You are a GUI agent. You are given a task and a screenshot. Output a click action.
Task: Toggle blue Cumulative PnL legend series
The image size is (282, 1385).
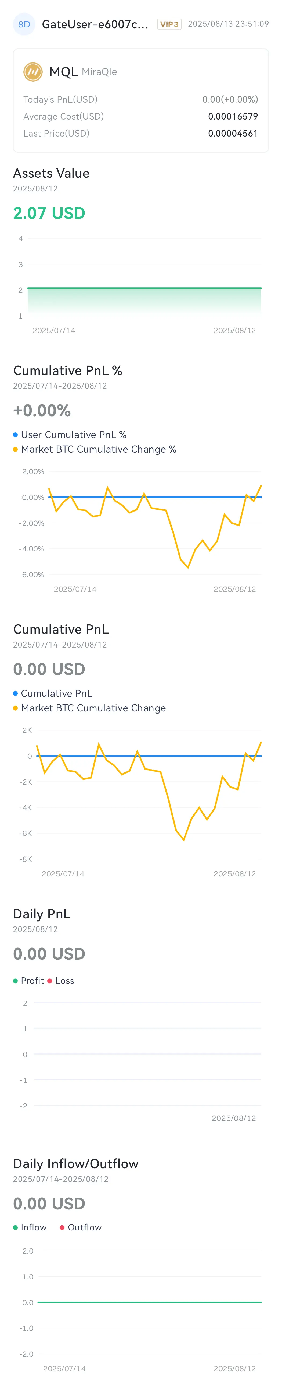[x=16, y=694]
